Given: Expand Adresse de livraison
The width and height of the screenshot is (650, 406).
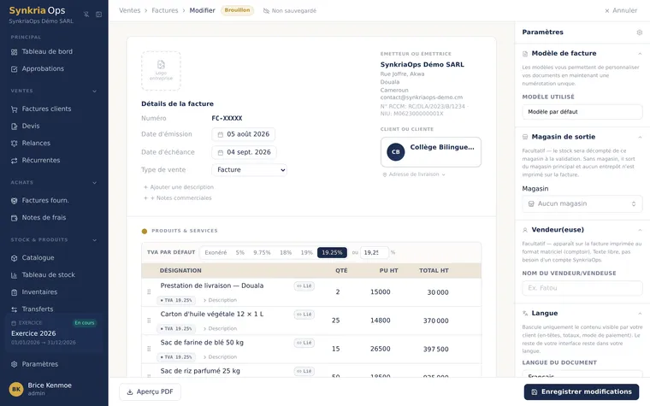Looking at the screenshot, I should tap(414, 174).
